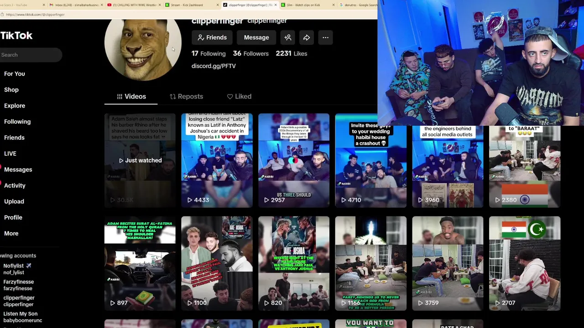Open video with 3960 views
Image resolution: width=584 pixels, height=328 pixels.
(x=448, y=167)
